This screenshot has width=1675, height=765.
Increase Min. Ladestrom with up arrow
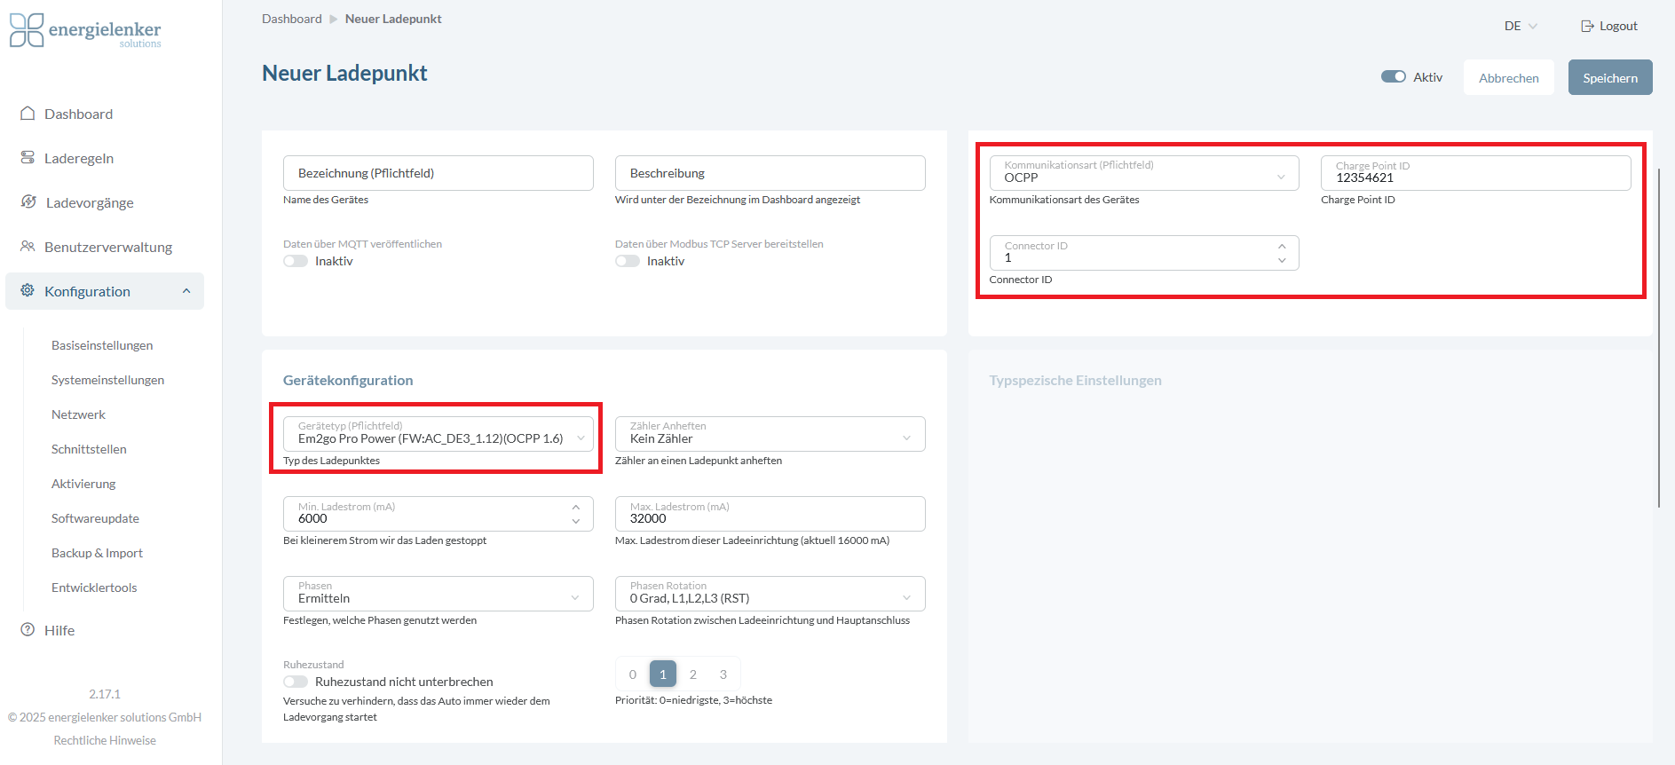(576, 507)
